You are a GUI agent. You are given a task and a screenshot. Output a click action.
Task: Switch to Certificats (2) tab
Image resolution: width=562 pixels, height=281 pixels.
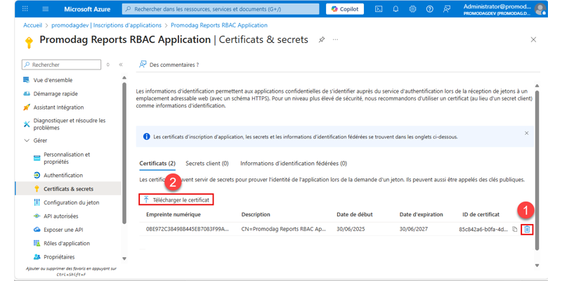(157, 164)
